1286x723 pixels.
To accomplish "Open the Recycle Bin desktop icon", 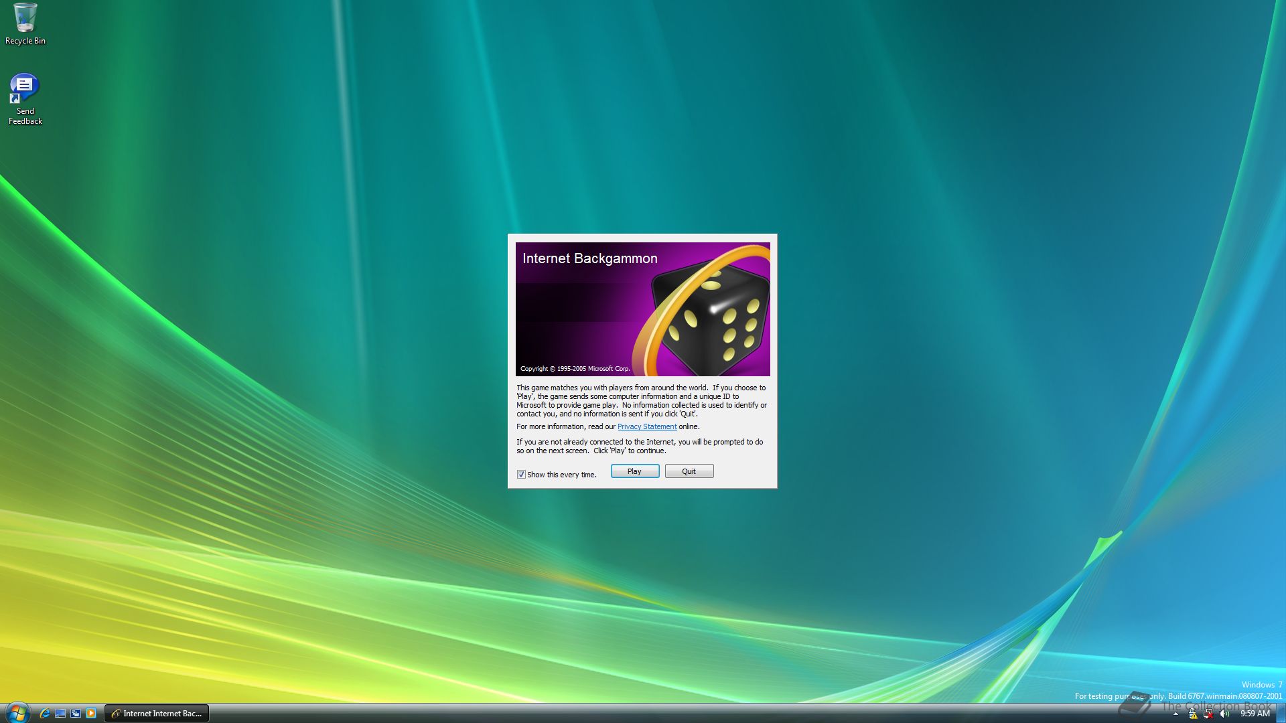I will tap(25, 24).
